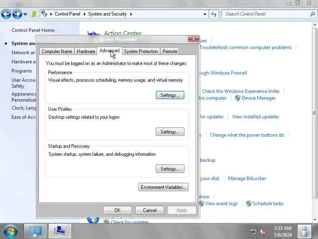Open the address bar history dropdown
The width and height of the screenshot is (318, 239).
click(205, 14)
